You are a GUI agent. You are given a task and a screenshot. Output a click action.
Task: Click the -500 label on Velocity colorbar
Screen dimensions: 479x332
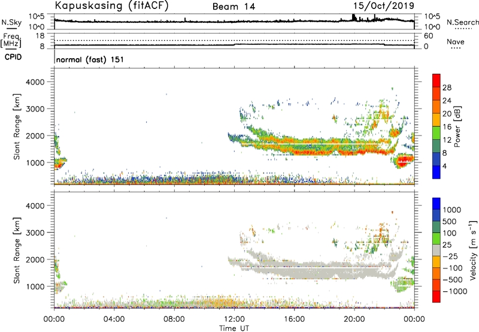pyautogui.click(x=452, y=280)
